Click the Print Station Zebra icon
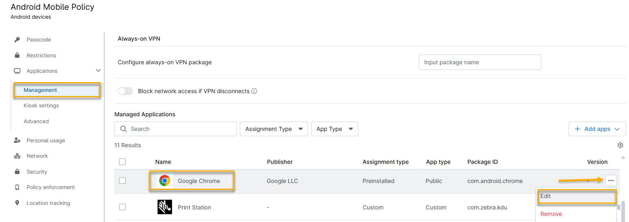Viewport: 629px width, 222px height. tap(164, 207)
